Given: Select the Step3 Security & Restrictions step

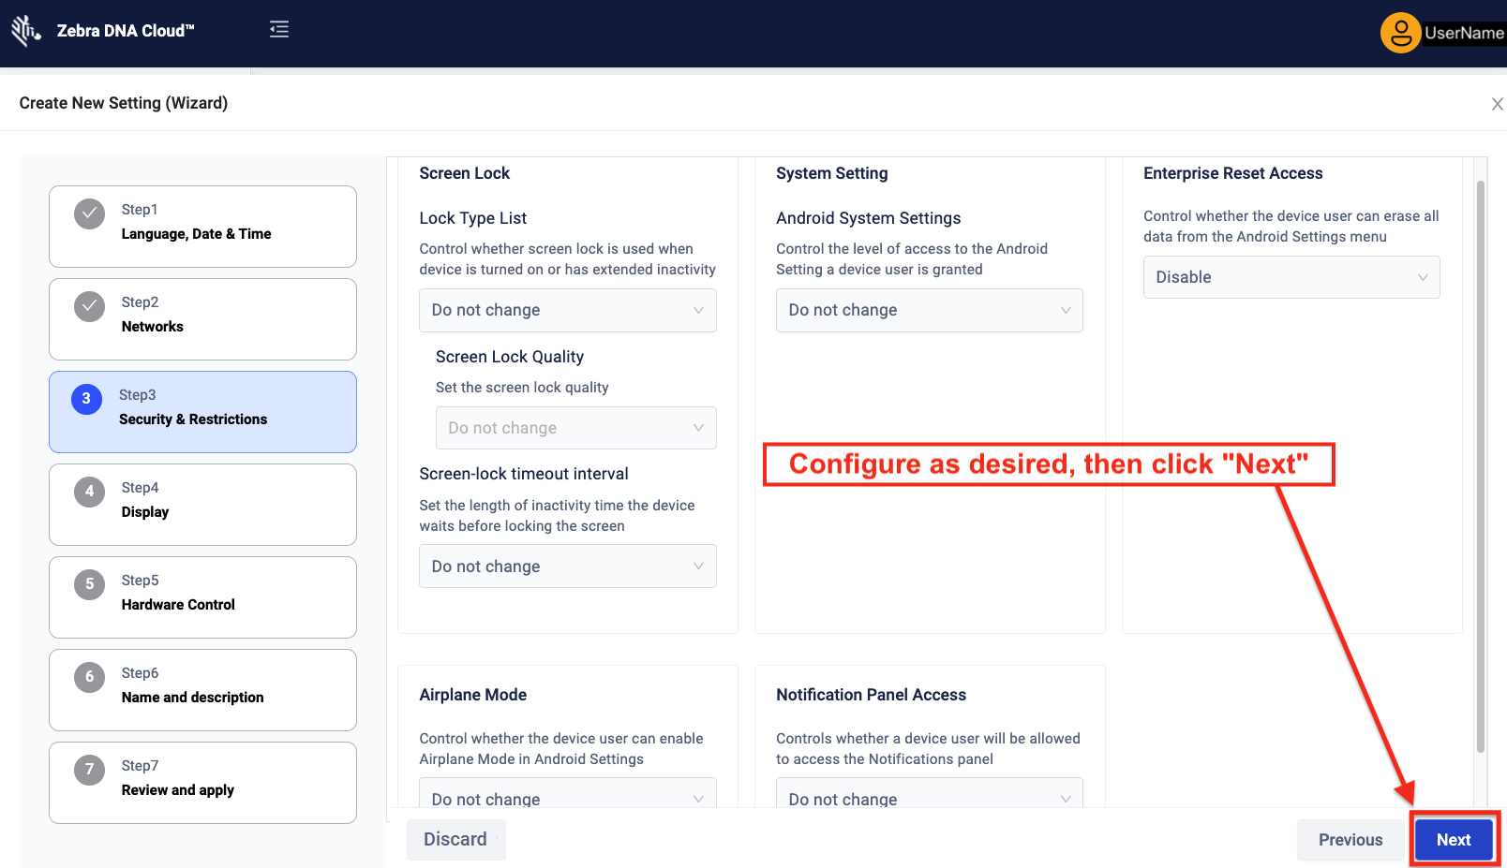Looking at the screenshot, I should [x=202, y=412].
